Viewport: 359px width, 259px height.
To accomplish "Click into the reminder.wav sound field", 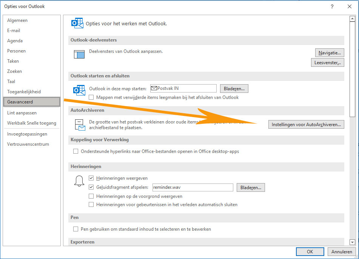I will 193,187.
